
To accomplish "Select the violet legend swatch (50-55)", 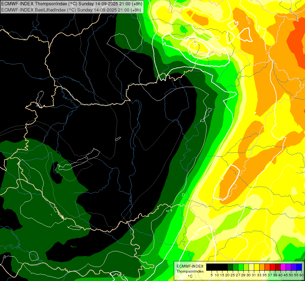I will click(294, 267).
